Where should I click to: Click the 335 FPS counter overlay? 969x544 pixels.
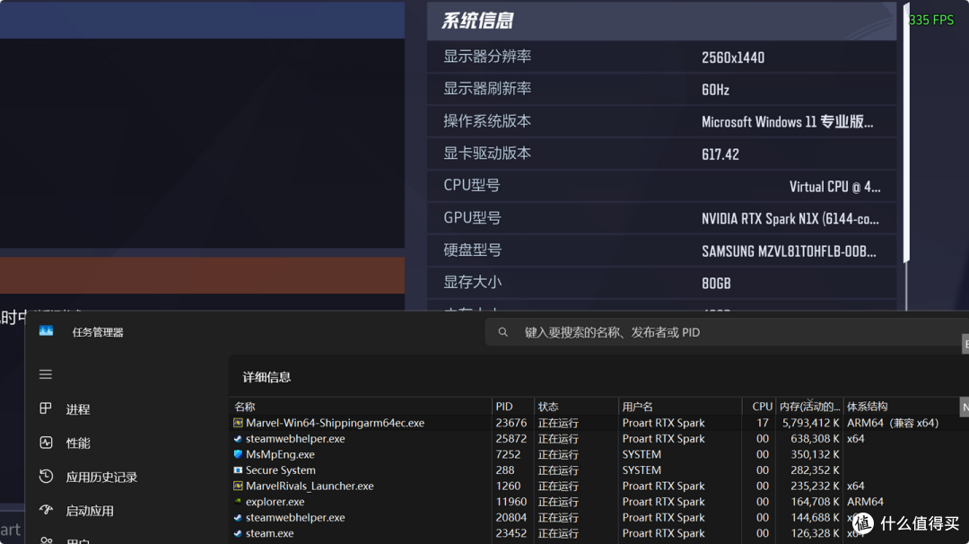(x=930, y=20)
